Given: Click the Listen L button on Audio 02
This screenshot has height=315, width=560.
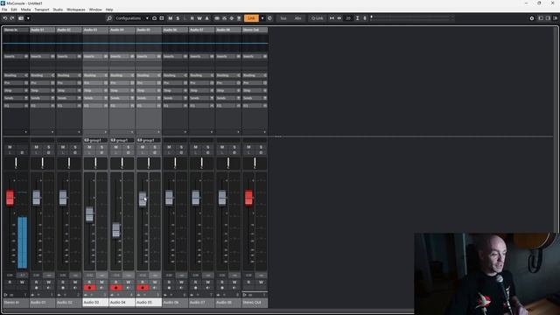Looking at the screenshot, I should pyautogui.click(x=63, y=153).
